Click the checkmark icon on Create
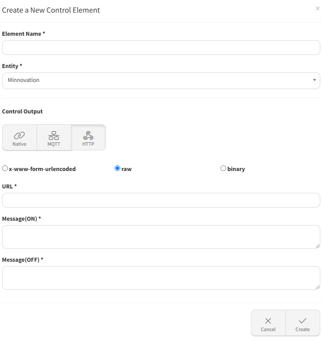 (x=302, y=321)
